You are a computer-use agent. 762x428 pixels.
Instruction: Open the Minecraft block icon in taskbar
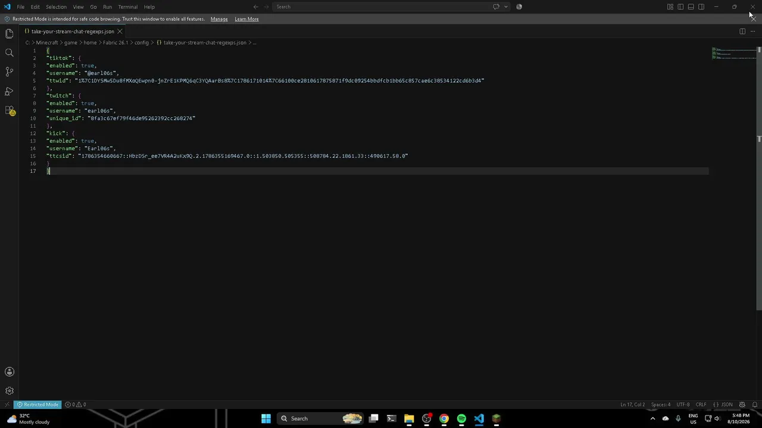pos(496,418)
